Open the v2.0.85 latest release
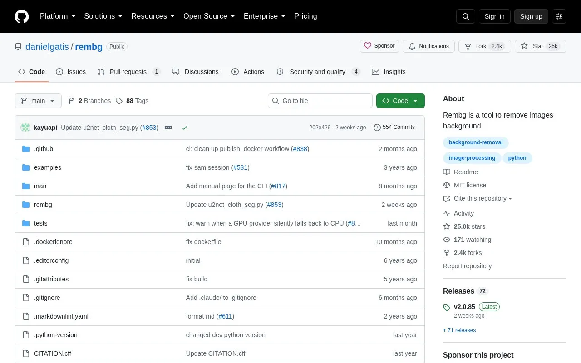The width and height of the screenshot is (581, 363). click(x=464, y=307)
